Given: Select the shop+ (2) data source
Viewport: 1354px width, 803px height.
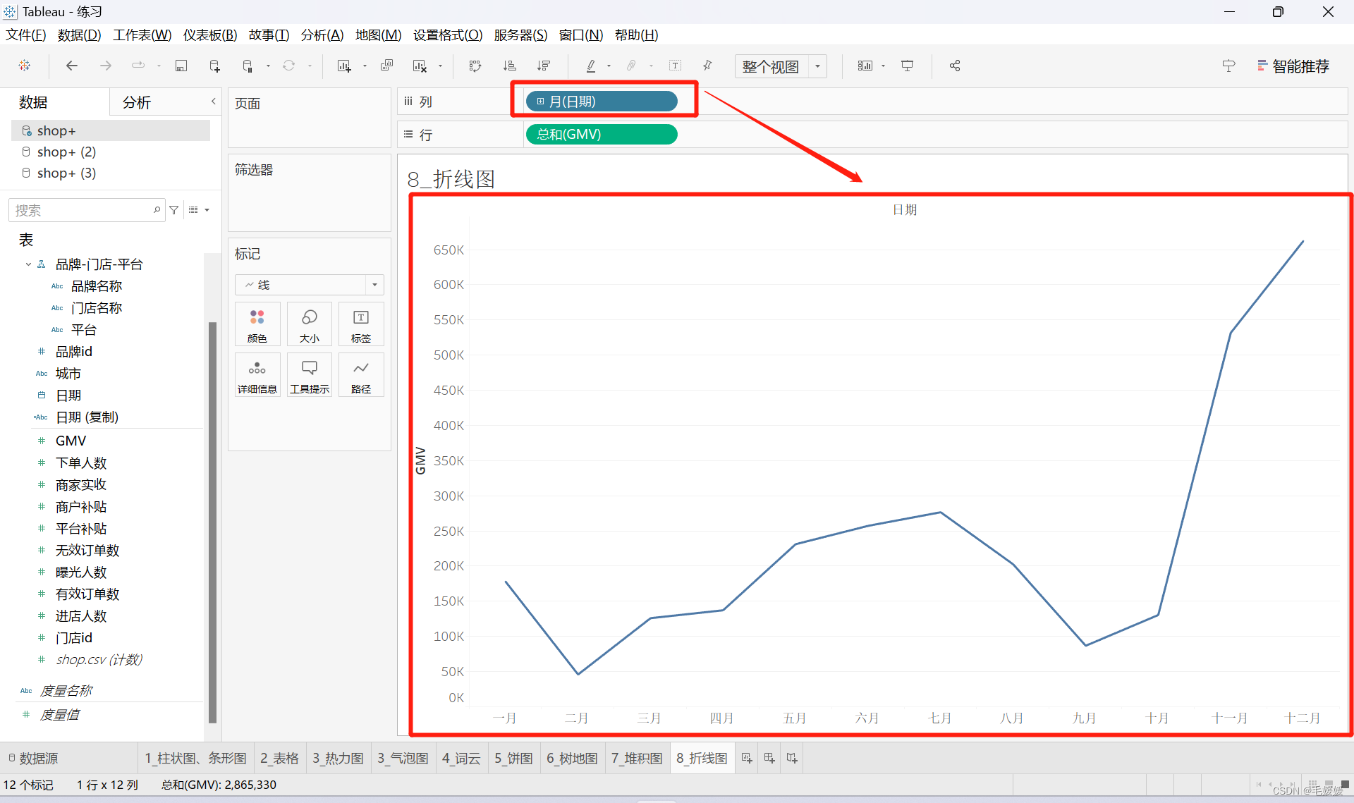Looking at the screenshot, I should (66, 152).
